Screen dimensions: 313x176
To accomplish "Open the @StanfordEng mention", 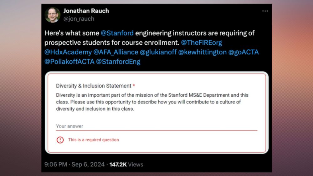I will (118, 62).
